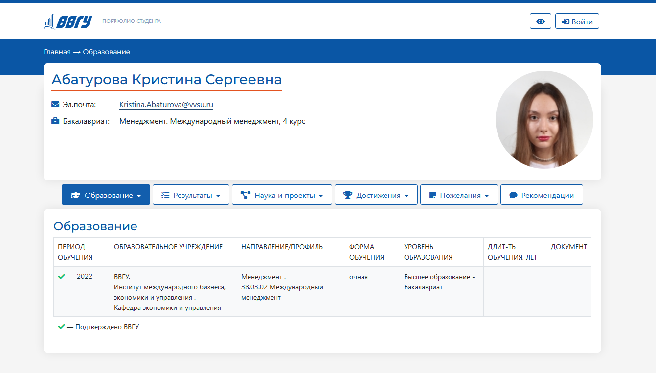Click the note icon on Пожелания

click(432, 195)
